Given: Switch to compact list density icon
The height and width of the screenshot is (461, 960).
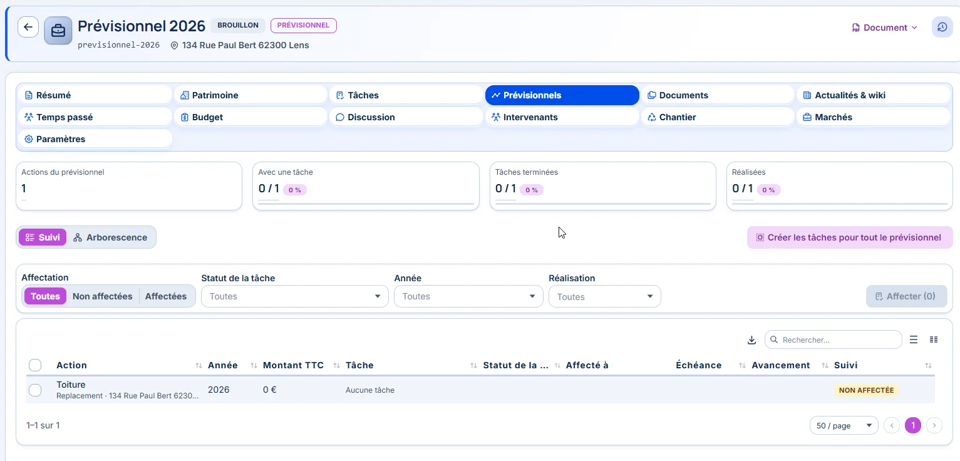Looking at the screenshot, I should click(914, 339).
